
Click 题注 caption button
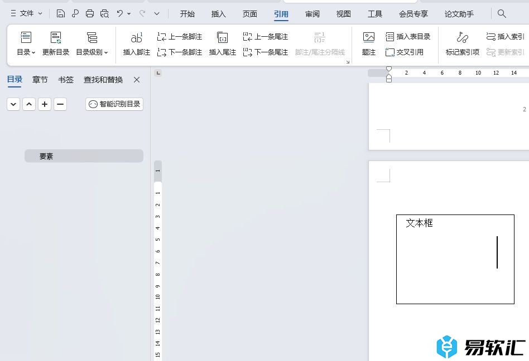click(368, 43)
